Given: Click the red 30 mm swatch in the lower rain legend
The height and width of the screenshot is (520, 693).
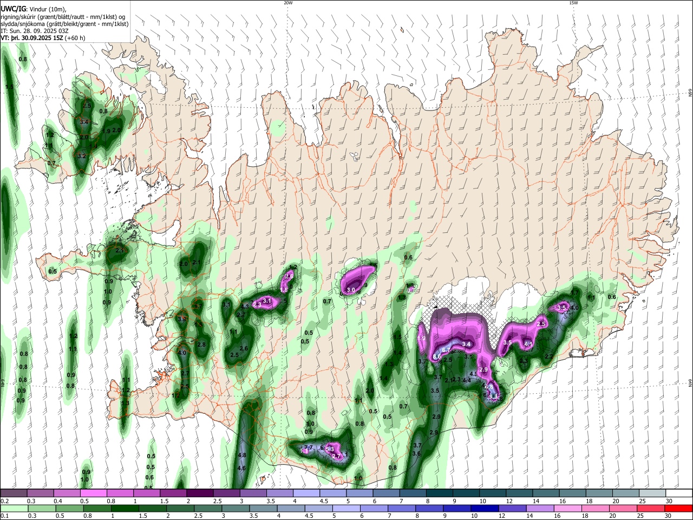Looking at the screenshot, I should [679, 509].
